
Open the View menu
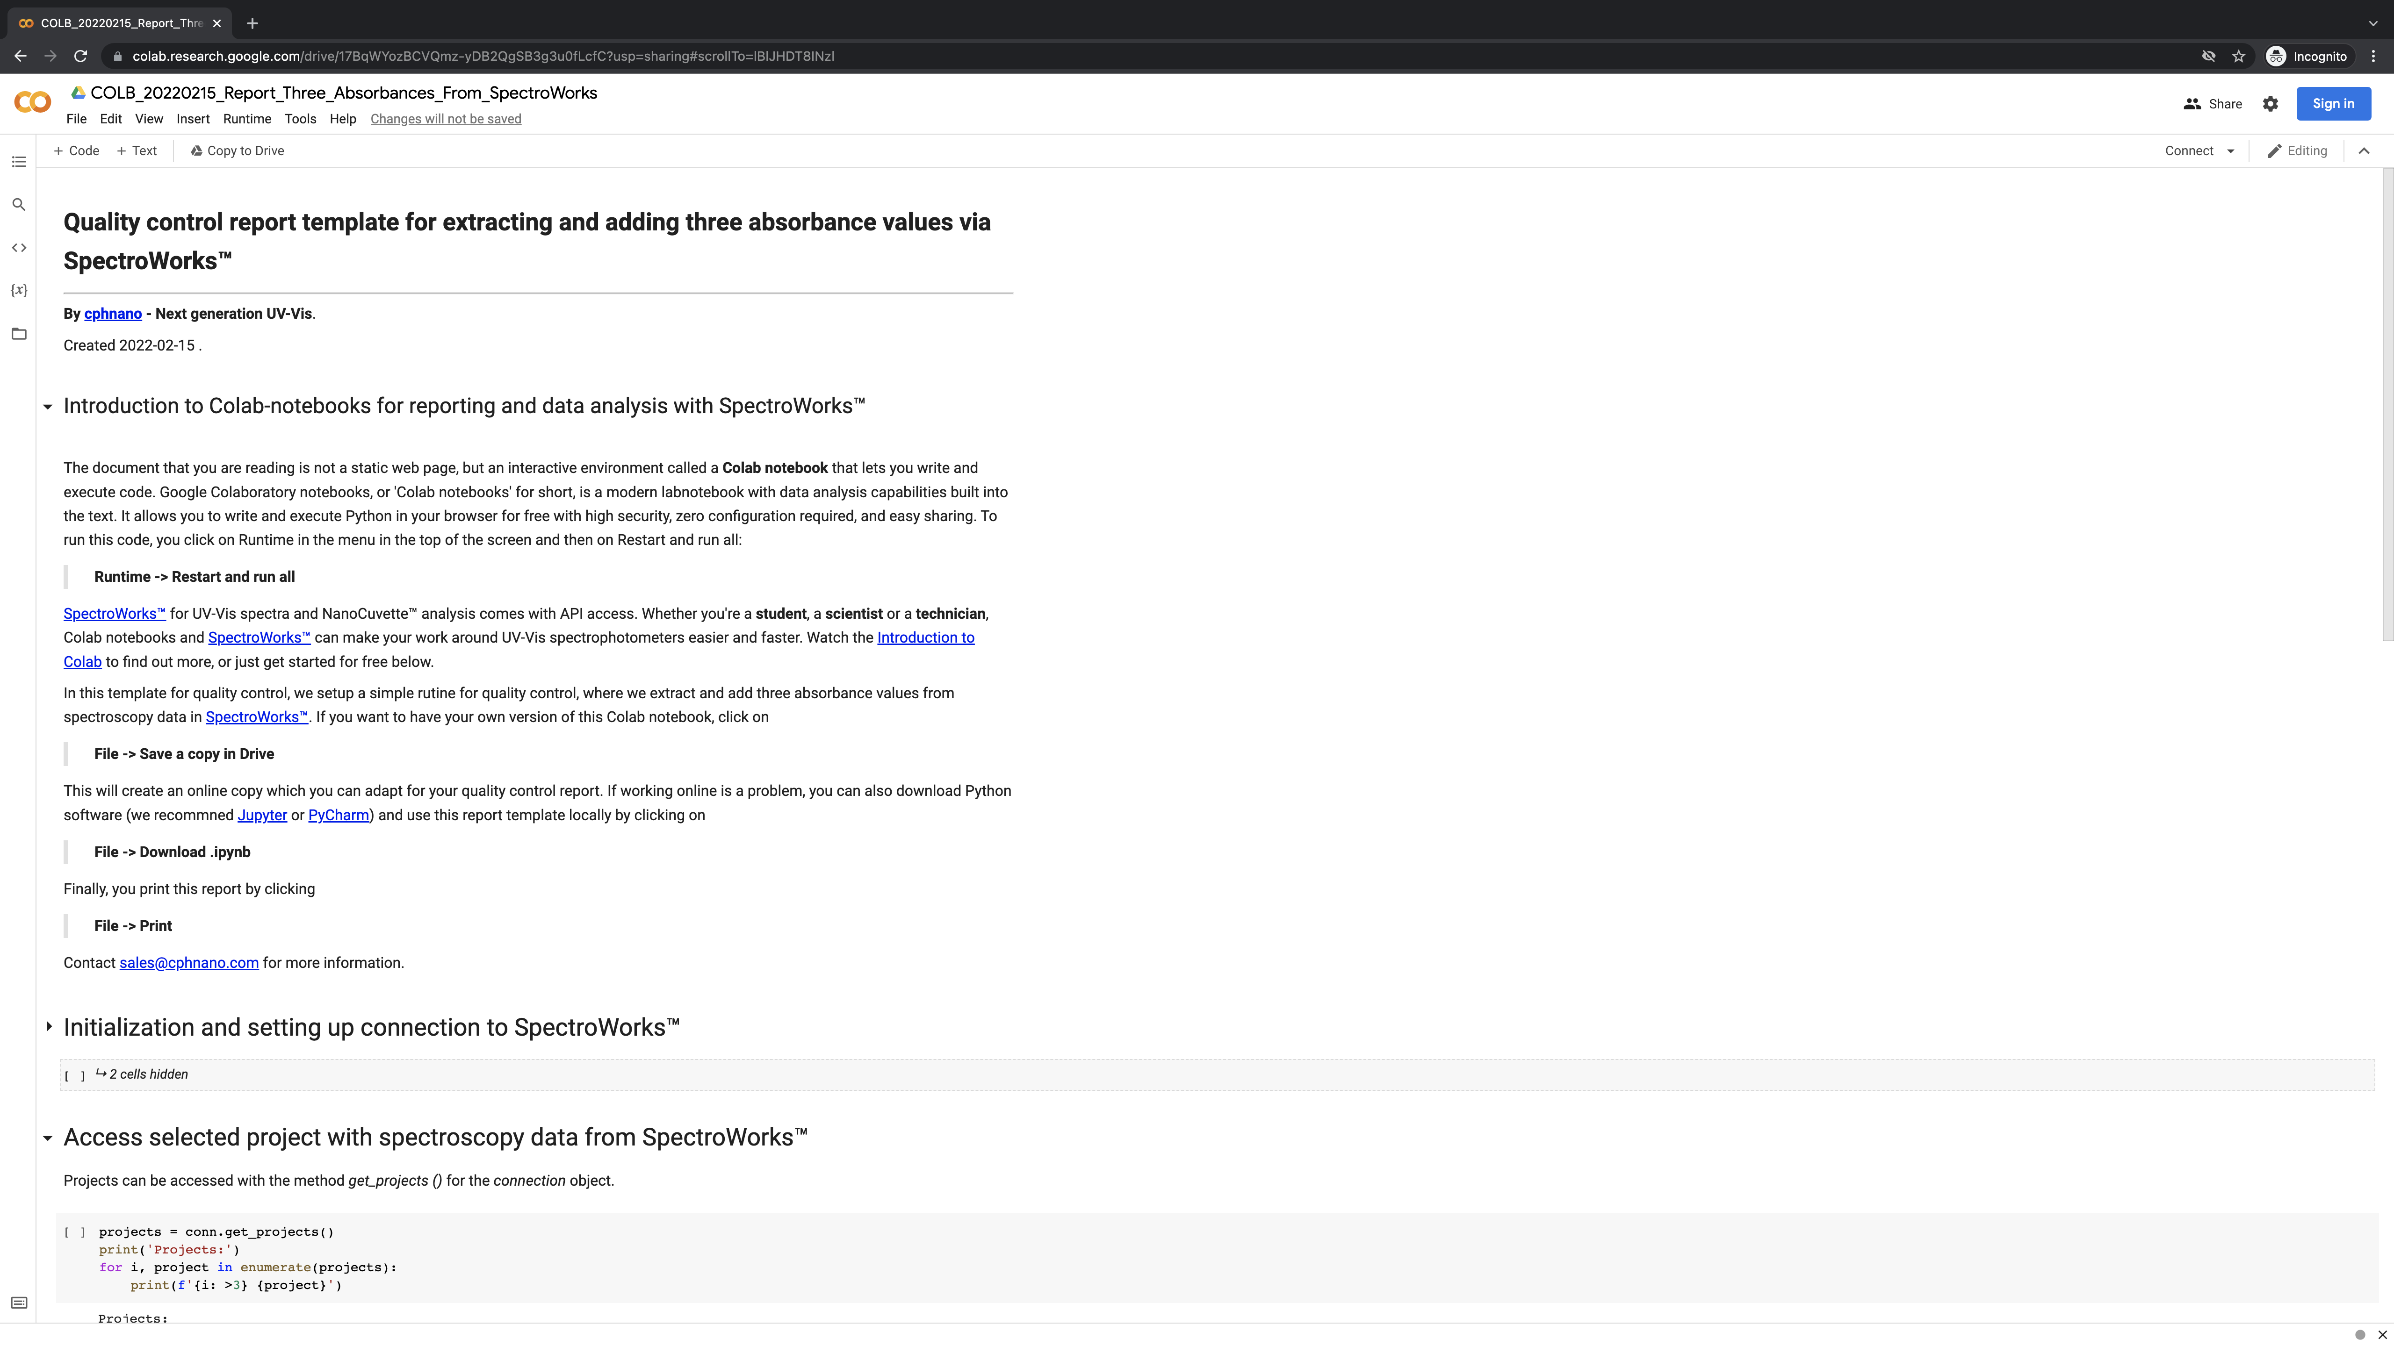click(x=149, y=119)
